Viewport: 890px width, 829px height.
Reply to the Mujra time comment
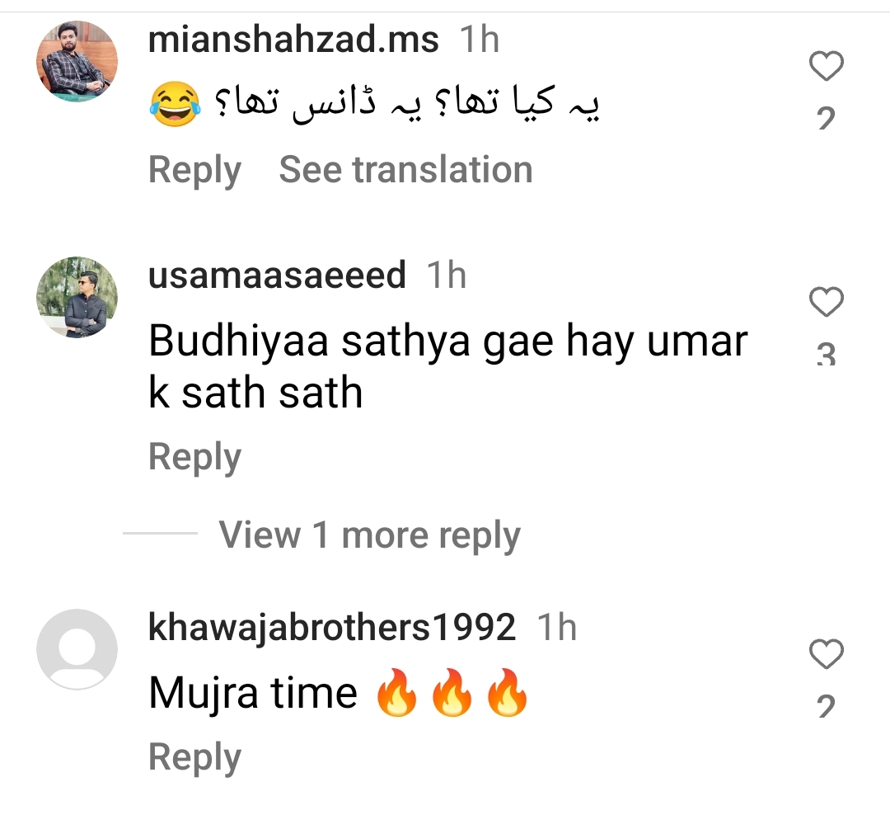click(x=194, y=757)
